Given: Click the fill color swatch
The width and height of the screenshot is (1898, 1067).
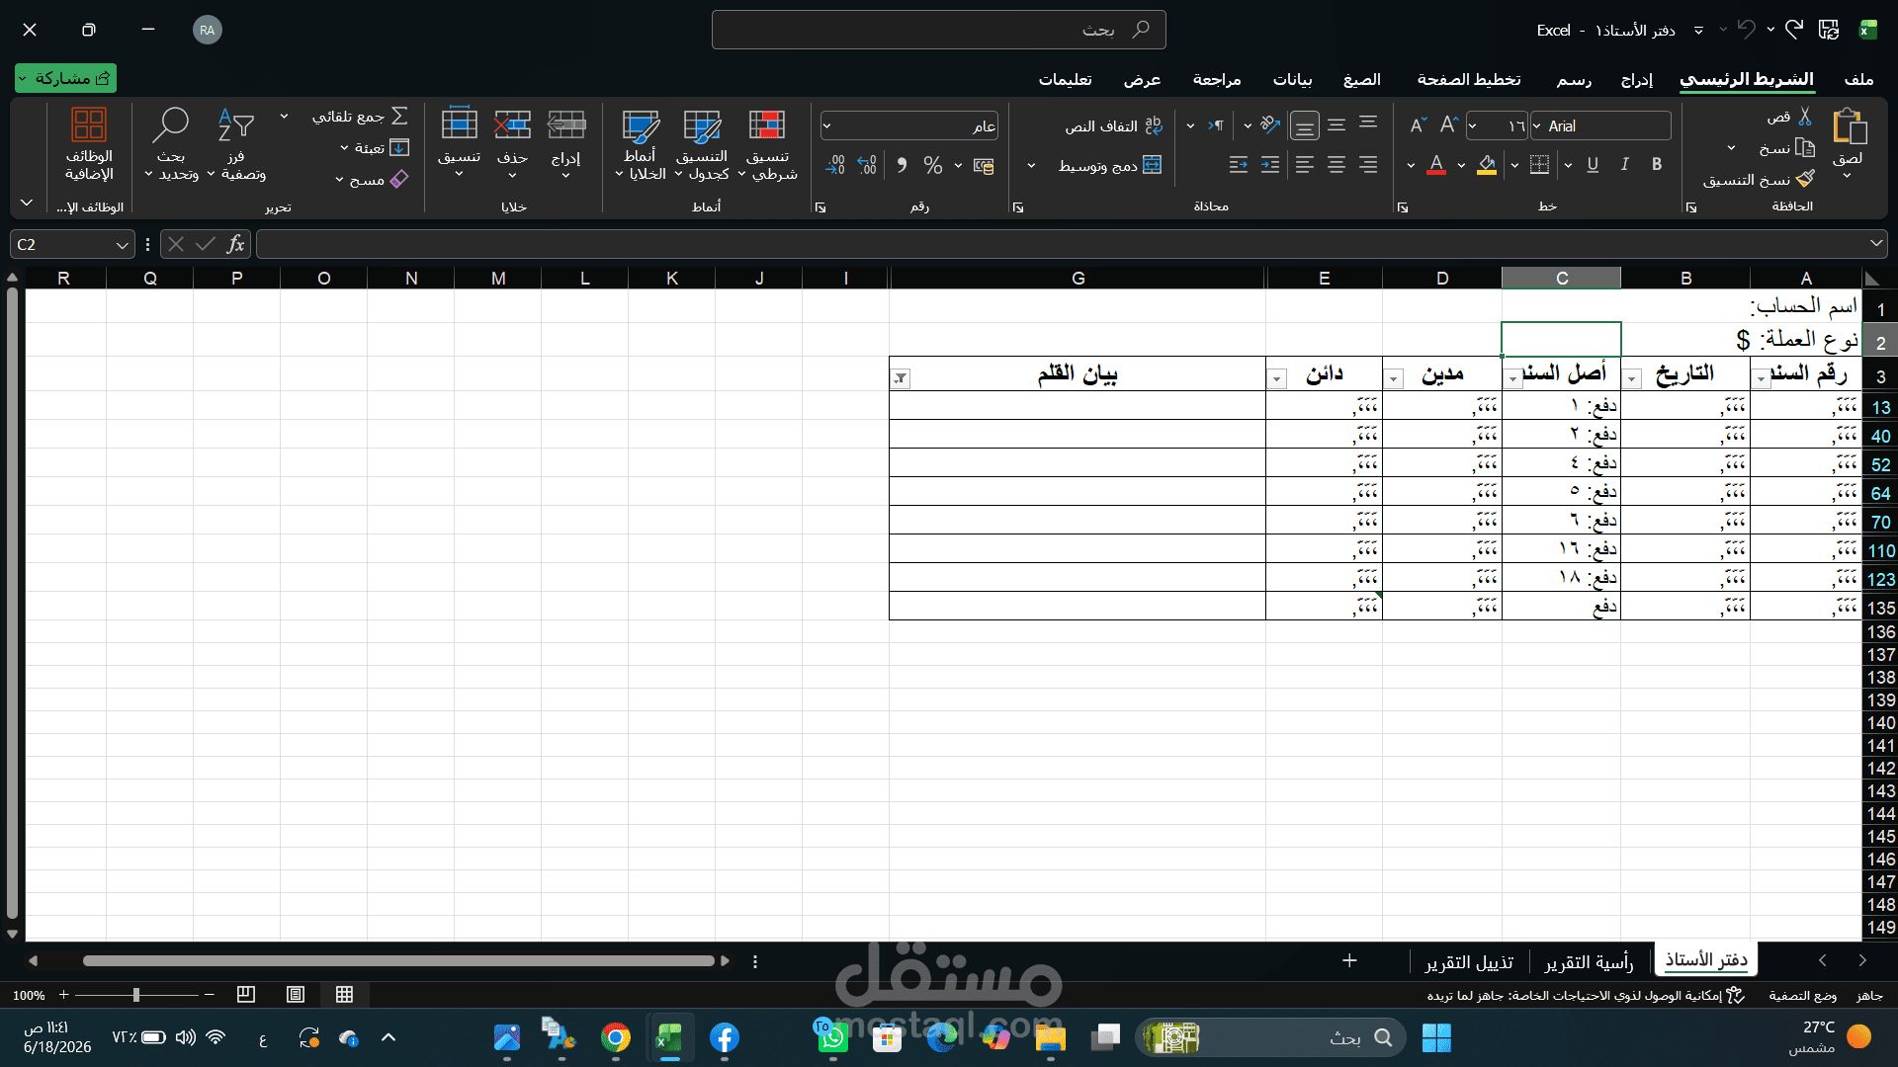Looking at the screenshot, I should tap(1487, 165).
